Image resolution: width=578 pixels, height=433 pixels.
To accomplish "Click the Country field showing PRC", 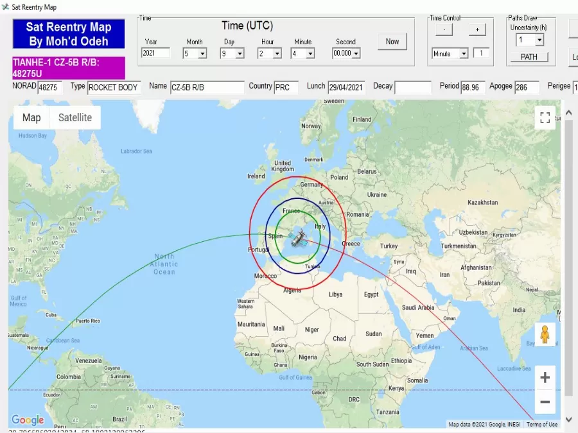I will 286,87.
